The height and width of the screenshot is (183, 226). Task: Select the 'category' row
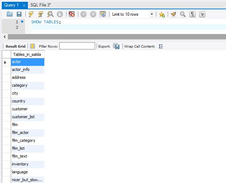click(x=28, y=86)
